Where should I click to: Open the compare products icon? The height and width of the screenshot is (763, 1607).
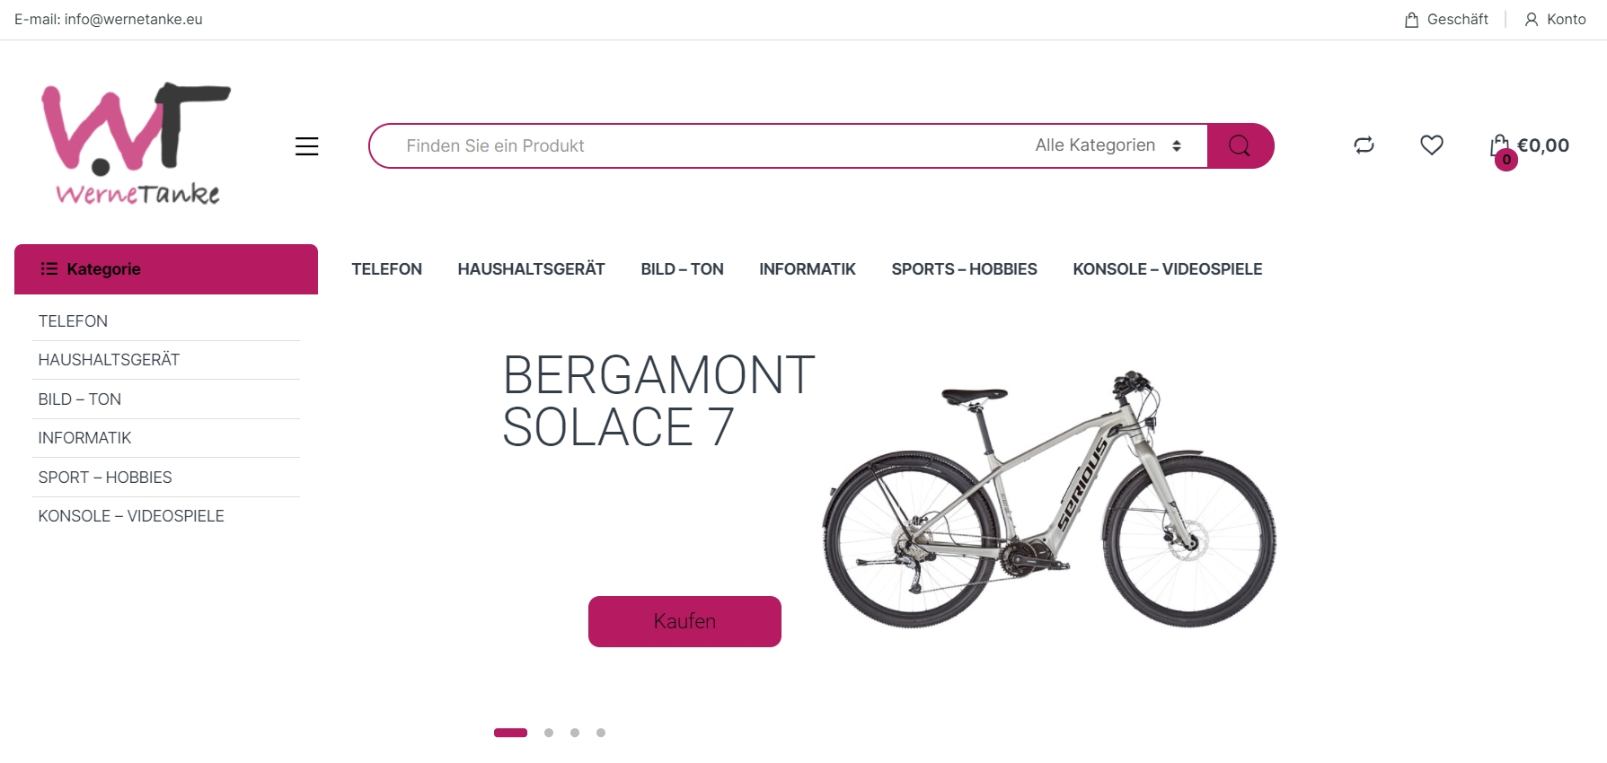coord(1364,145)
